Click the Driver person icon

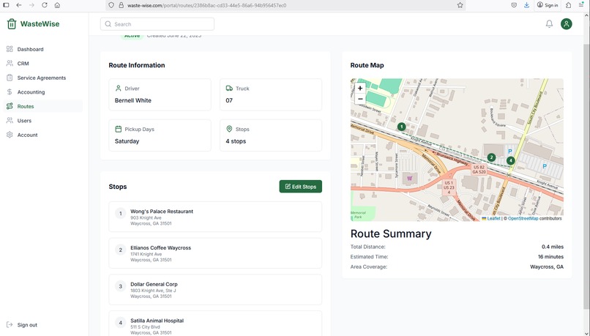click(118, 88)
